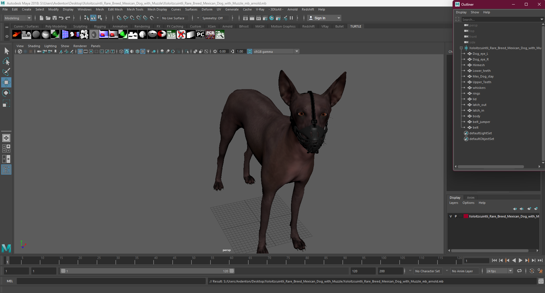The image size is (545, 293).
Task: Open animation preferences running-man icon
Action: 540,271
